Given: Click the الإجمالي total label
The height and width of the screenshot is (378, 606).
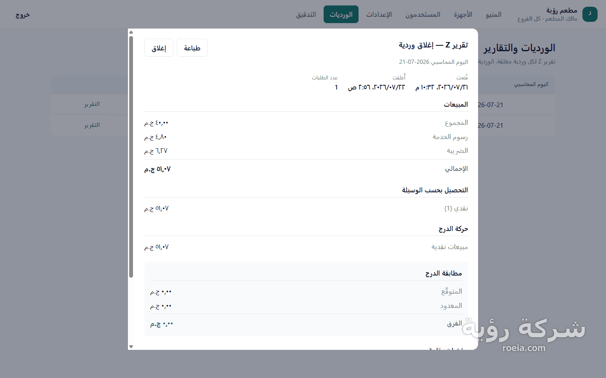Looking at the screenshot, I should point(456,169).
